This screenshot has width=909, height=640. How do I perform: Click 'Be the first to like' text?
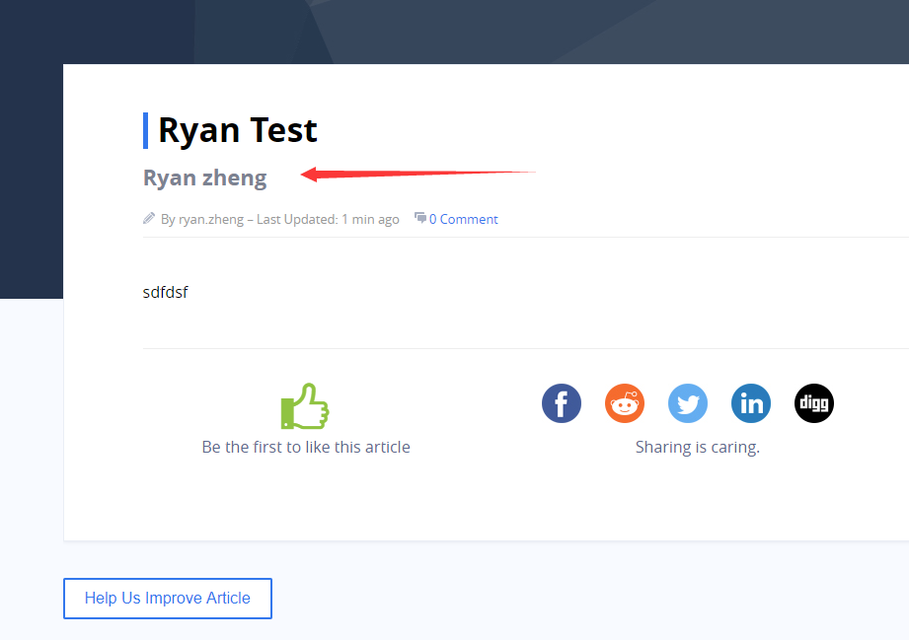(x=305, y=447)
